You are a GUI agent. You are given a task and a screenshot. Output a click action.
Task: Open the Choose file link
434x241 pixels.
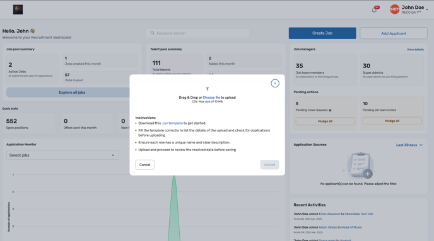(x=211, y=98)
